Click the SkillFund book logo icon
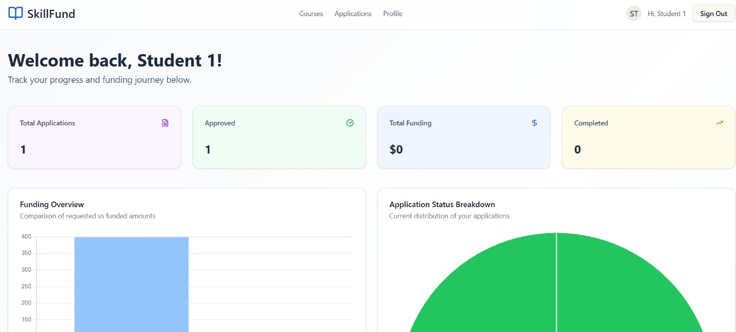Viewport: 736px width, 332px height. click(x=16, y=13)
